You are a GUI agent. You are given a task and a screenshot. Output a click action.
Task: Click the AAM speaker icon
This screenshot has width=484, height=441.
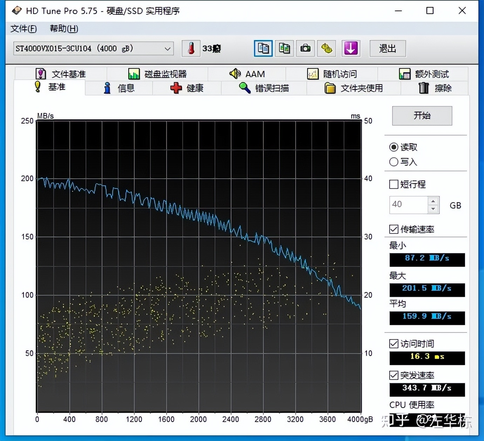point(235,74)
